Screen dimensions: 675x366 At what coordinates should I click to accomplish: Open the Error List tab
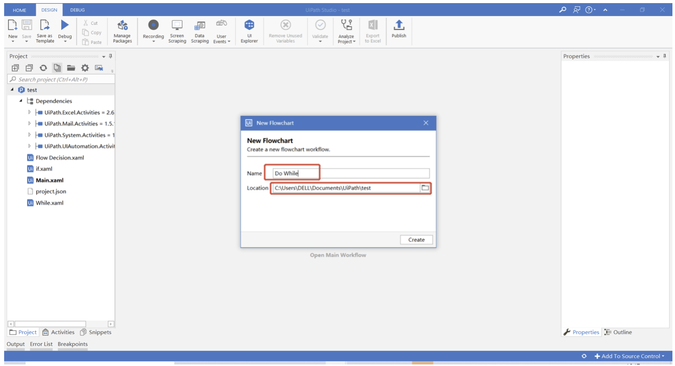click(x=41, y=344)
